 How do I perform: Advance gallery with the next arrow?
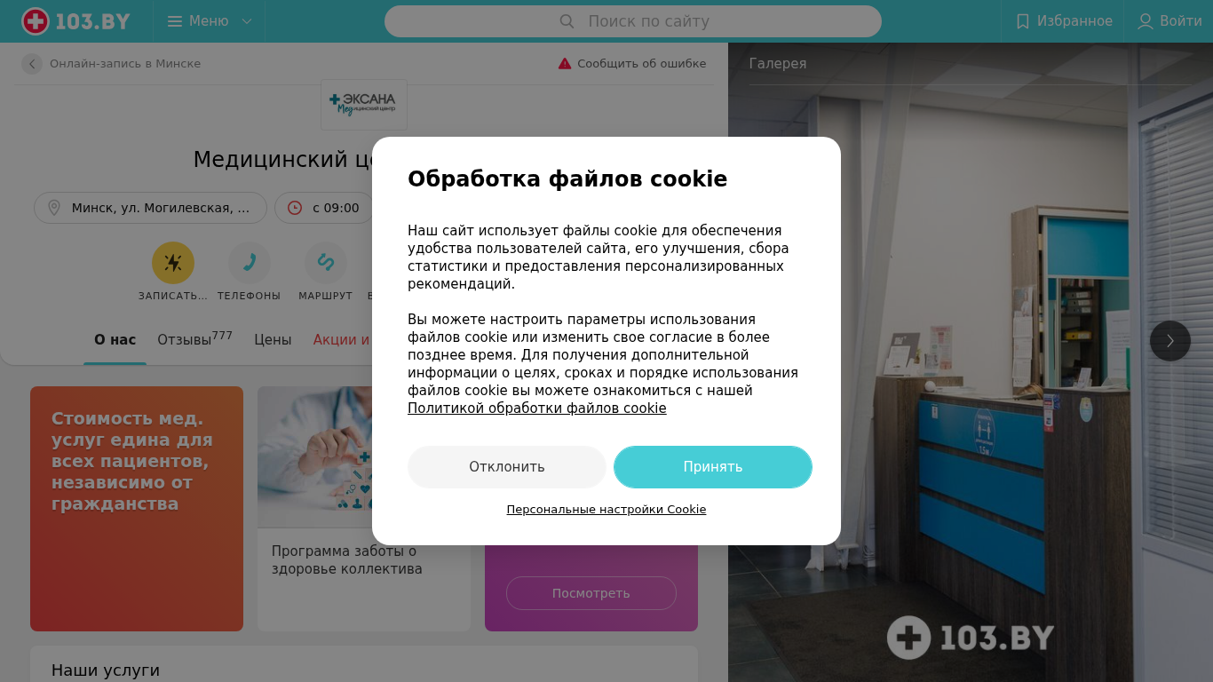click(1170, 341)
